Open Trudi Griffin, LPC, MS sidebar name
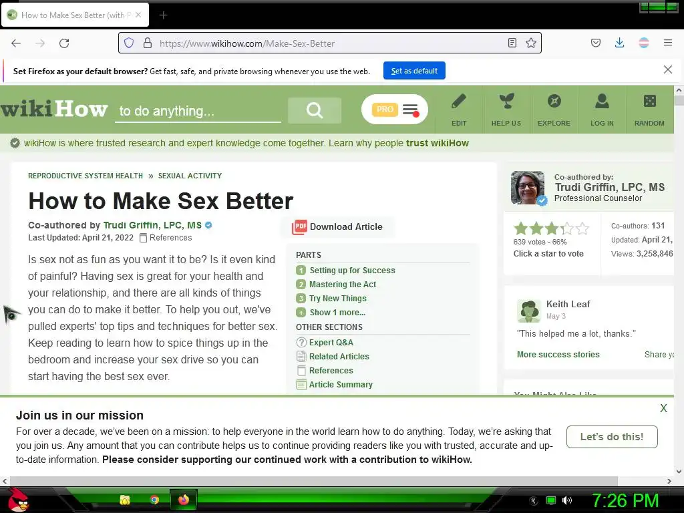The width and height of the screenshot is (684, 513). pyautogui.click(x=609, y=188)
